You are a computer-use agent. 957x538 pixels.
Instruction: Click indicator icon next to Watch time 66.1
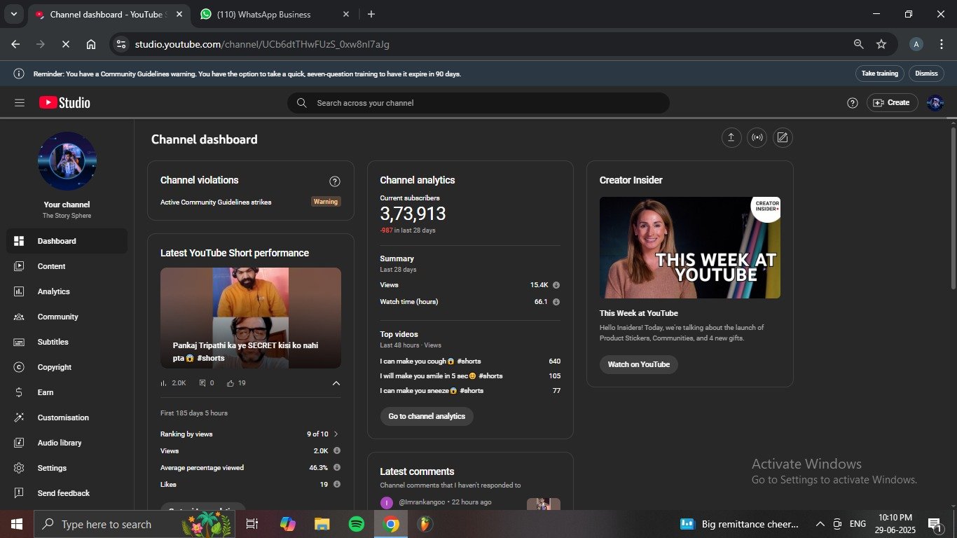[x=556, y=302]
